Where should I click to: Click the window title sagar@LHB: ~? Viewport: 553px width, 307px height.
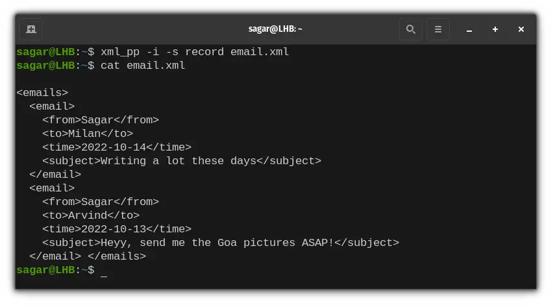[275, 29]
